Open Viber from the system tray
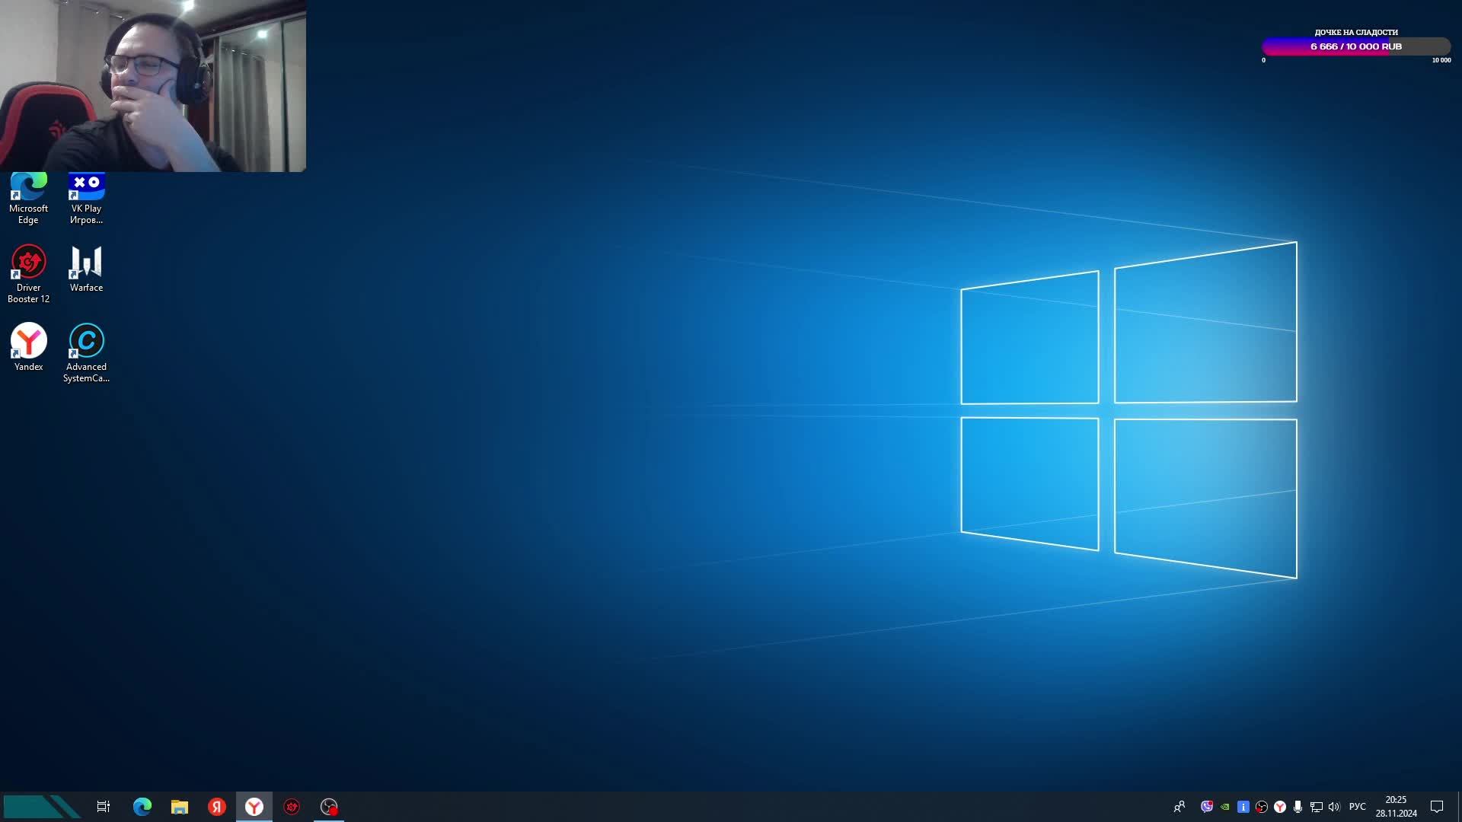This screenshot has height=822, width=1462. 1207,807
